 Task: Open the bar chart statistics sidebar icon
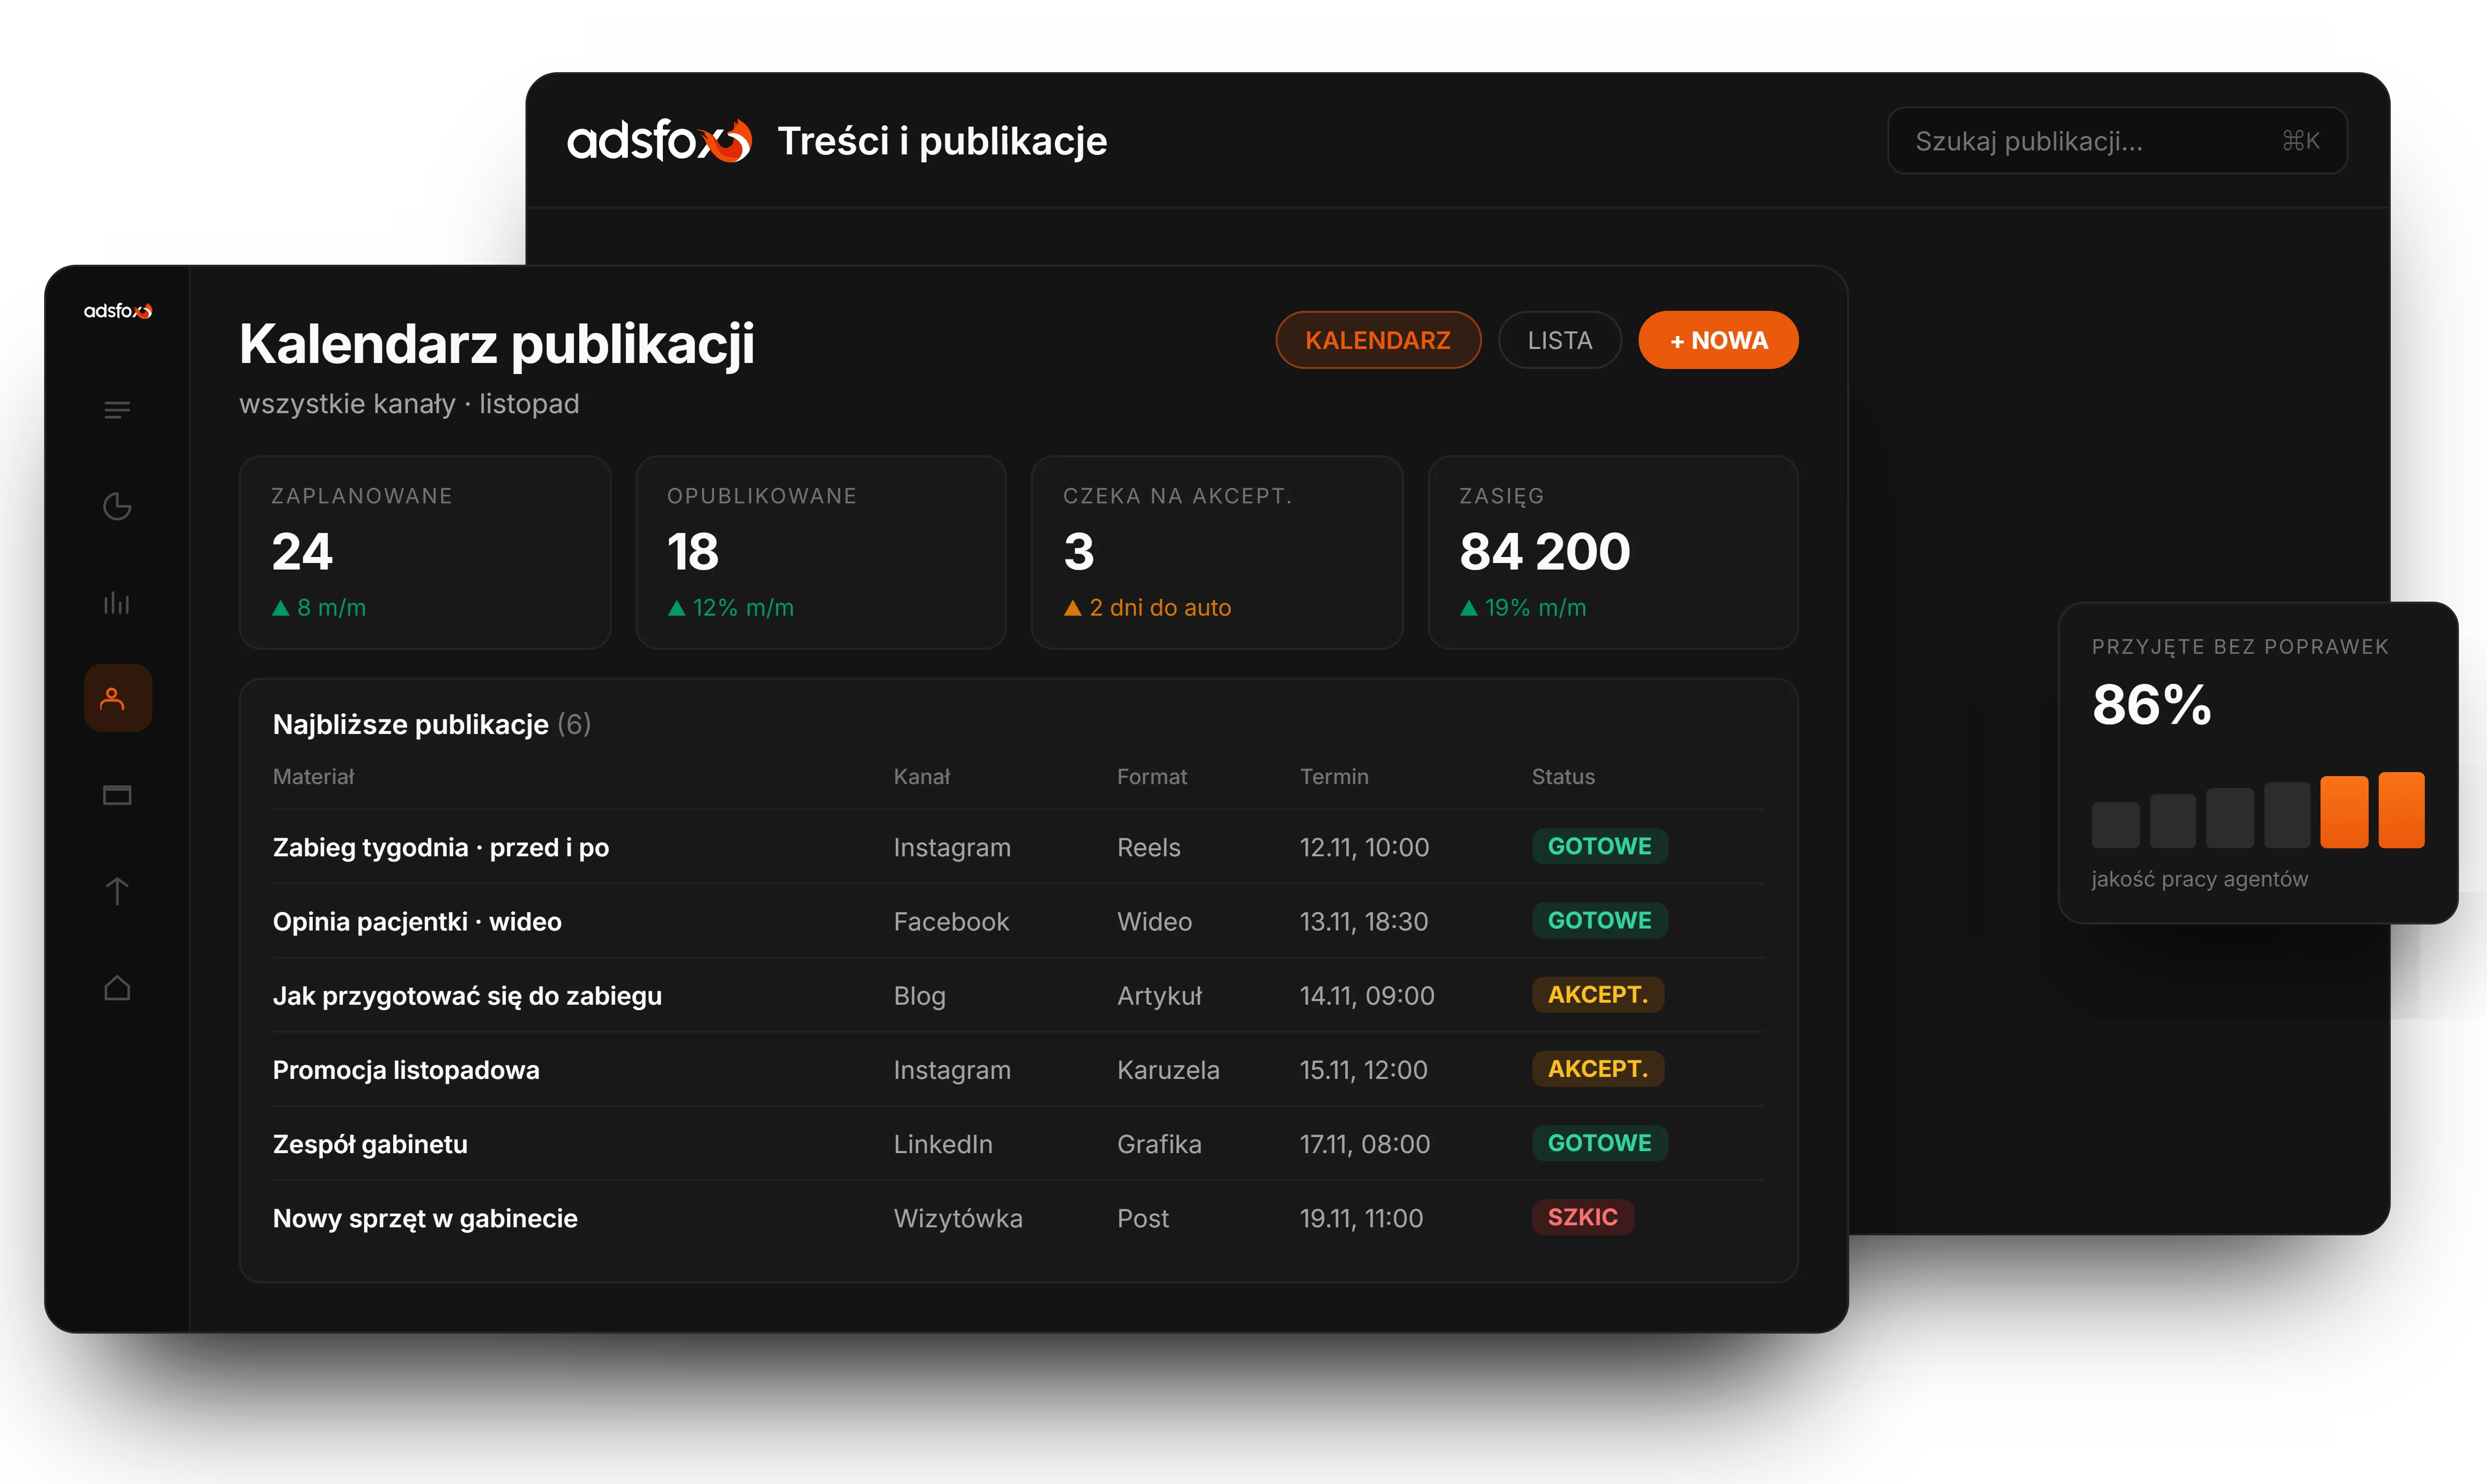[x=117, y=602]
